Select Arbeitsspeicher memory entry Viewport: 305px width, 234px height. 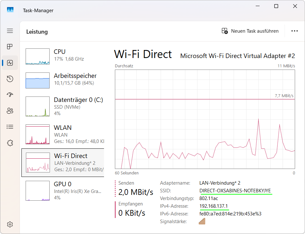coord(63,80)
